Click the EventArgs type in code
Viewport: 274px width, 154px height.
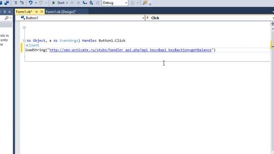(69, 41)
